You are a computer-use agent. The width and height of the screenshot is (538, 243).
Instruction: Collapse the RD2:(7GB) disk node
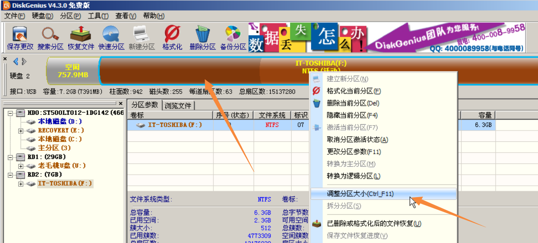click(x=11, y=175)
